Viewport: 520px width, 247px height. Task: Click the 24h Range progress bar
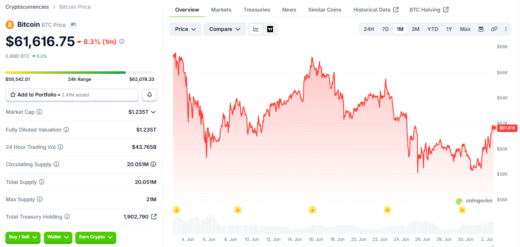point(80,73)
